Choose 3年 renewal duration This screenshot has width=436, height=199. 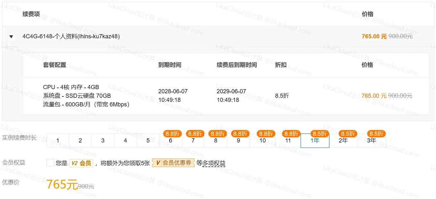coord(371,141)
